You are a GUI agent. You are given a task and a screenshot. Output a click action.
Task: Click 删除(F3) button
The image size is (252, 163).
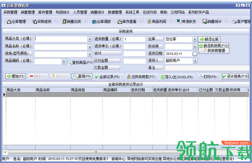pos(38,76)
